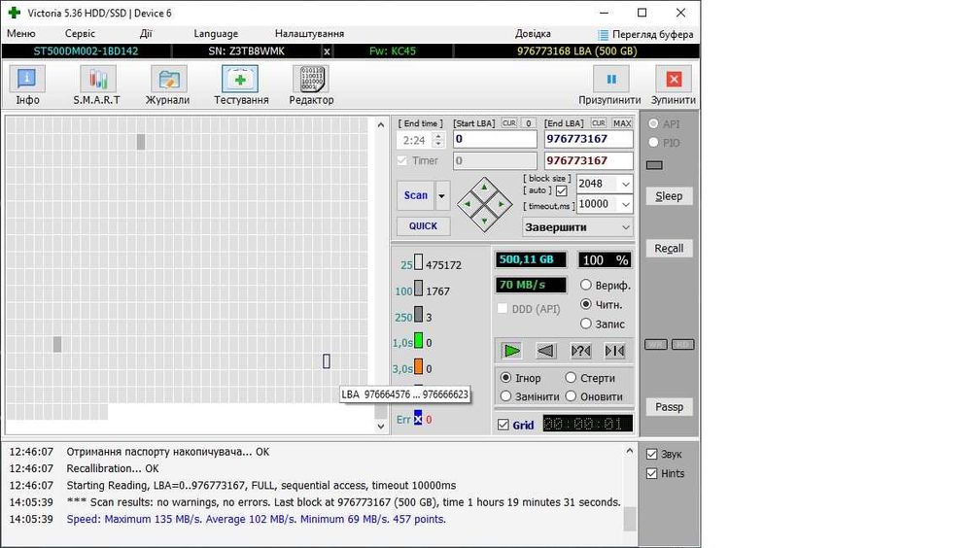Select the Читн. read radio button
972x548 pixels.
[x=586, y=304]
